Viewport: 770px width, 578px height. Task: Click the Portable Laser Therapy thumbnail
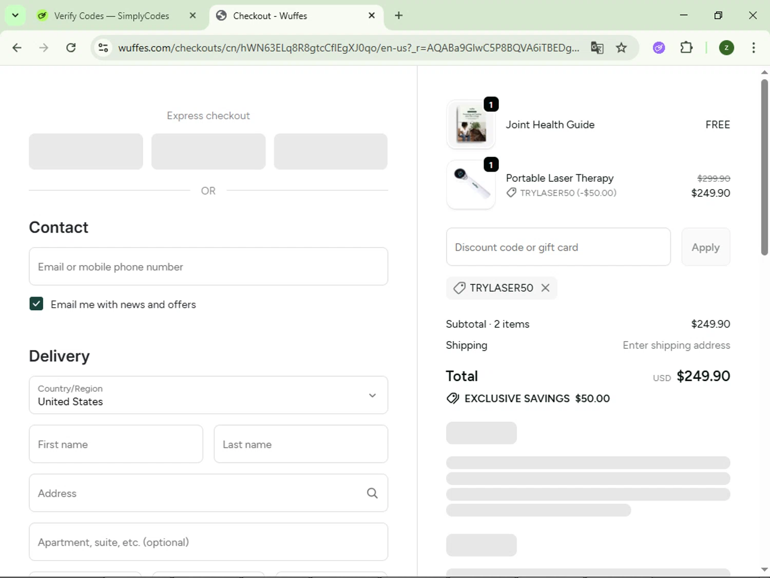point(471,185)
